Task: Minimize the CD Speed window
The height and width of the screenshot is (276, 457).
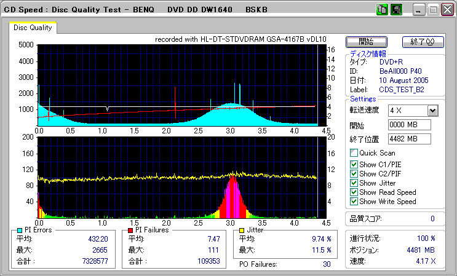Action: [x=419, y=10]
